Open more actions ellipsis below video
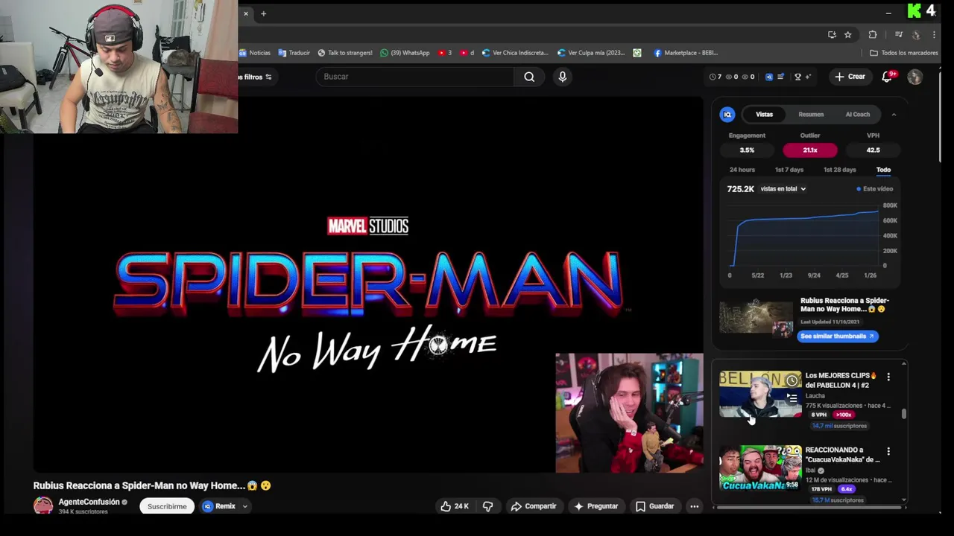 coord(694,506)
